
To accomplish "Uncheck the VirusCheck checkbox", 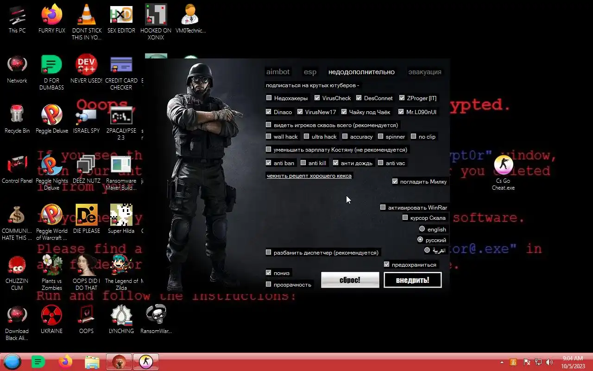I will click(x=317, y=98).
